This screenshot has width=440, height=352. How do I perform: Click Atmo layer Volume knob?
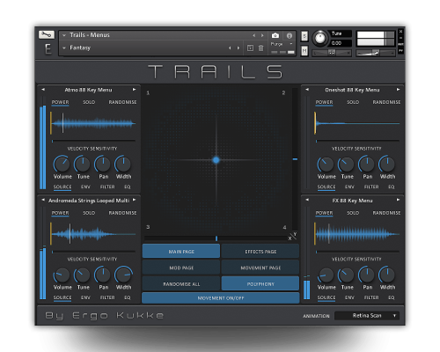tap(62, 164)
